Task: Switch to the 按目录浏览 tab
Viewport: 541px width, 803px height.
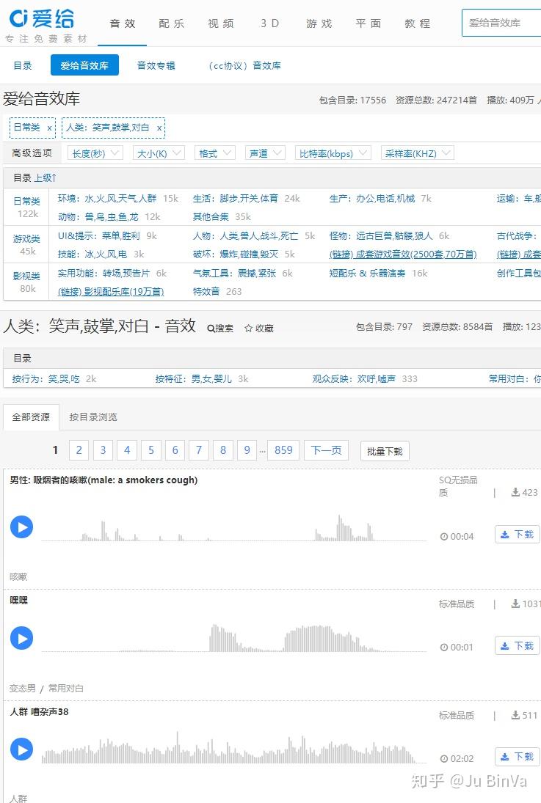Action: tap(93, 417)
